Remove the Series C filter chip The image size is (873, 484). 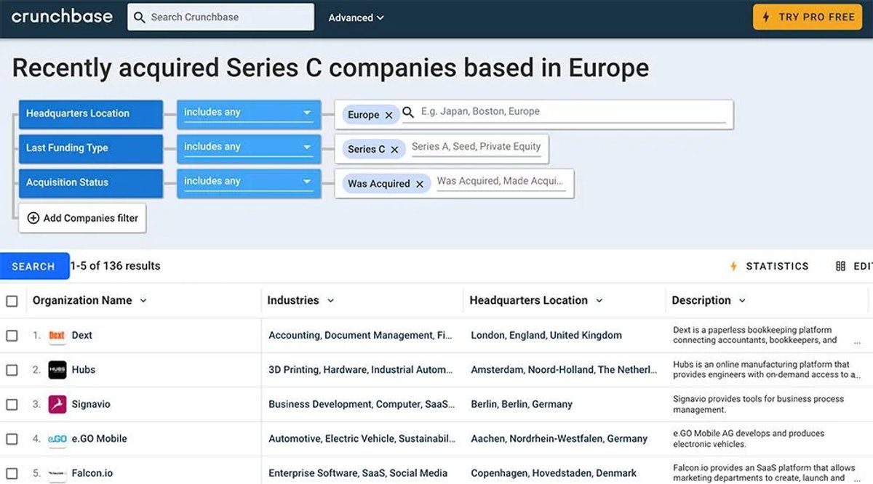pos(394,149)
